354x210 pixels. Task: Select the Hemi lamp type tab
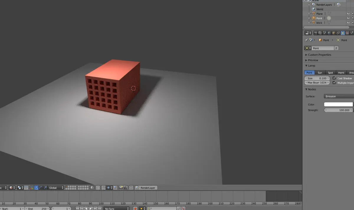point(341,73)
